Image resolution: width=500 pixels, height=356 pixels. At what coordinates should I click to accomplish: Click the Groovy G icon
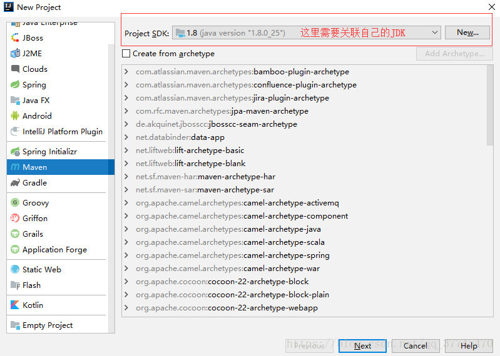click(x=14, y=202)
